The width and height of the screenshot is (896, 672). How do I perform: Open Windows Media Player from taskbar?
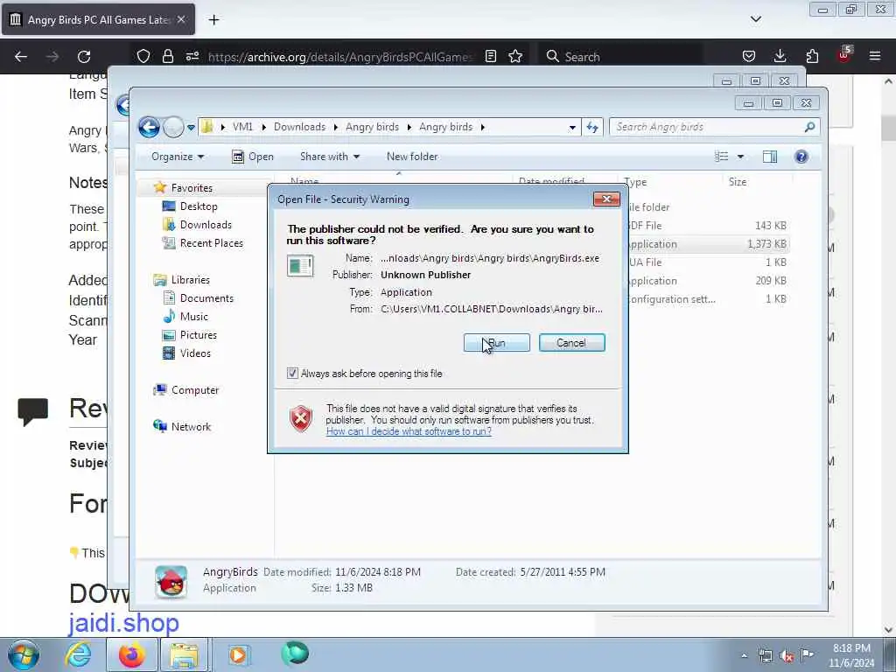(238, 654)
